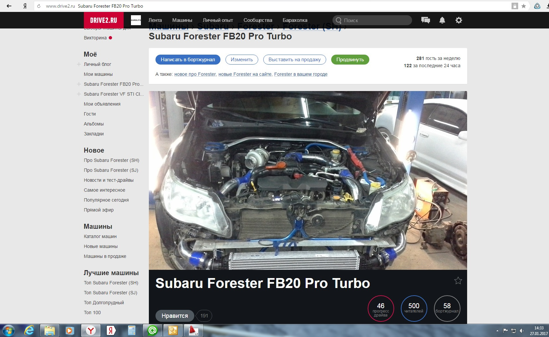This screenshot has height=337, width=549.
Task: Open Windows Explorer from the taskbar
Action: click(50, 330)
